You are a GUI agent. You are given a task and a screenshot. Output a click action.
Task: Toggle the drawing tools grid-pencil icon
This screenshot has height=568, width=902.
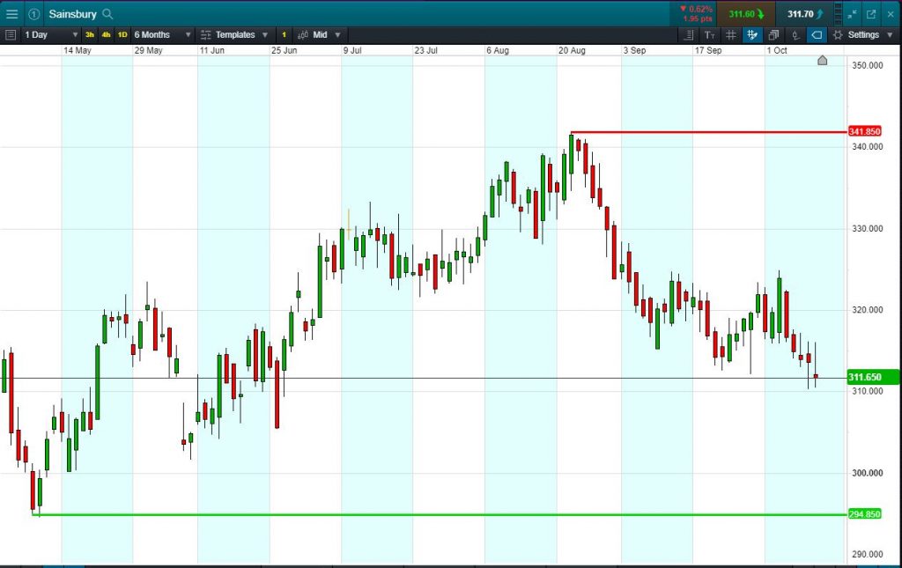[x=752, y=35]
